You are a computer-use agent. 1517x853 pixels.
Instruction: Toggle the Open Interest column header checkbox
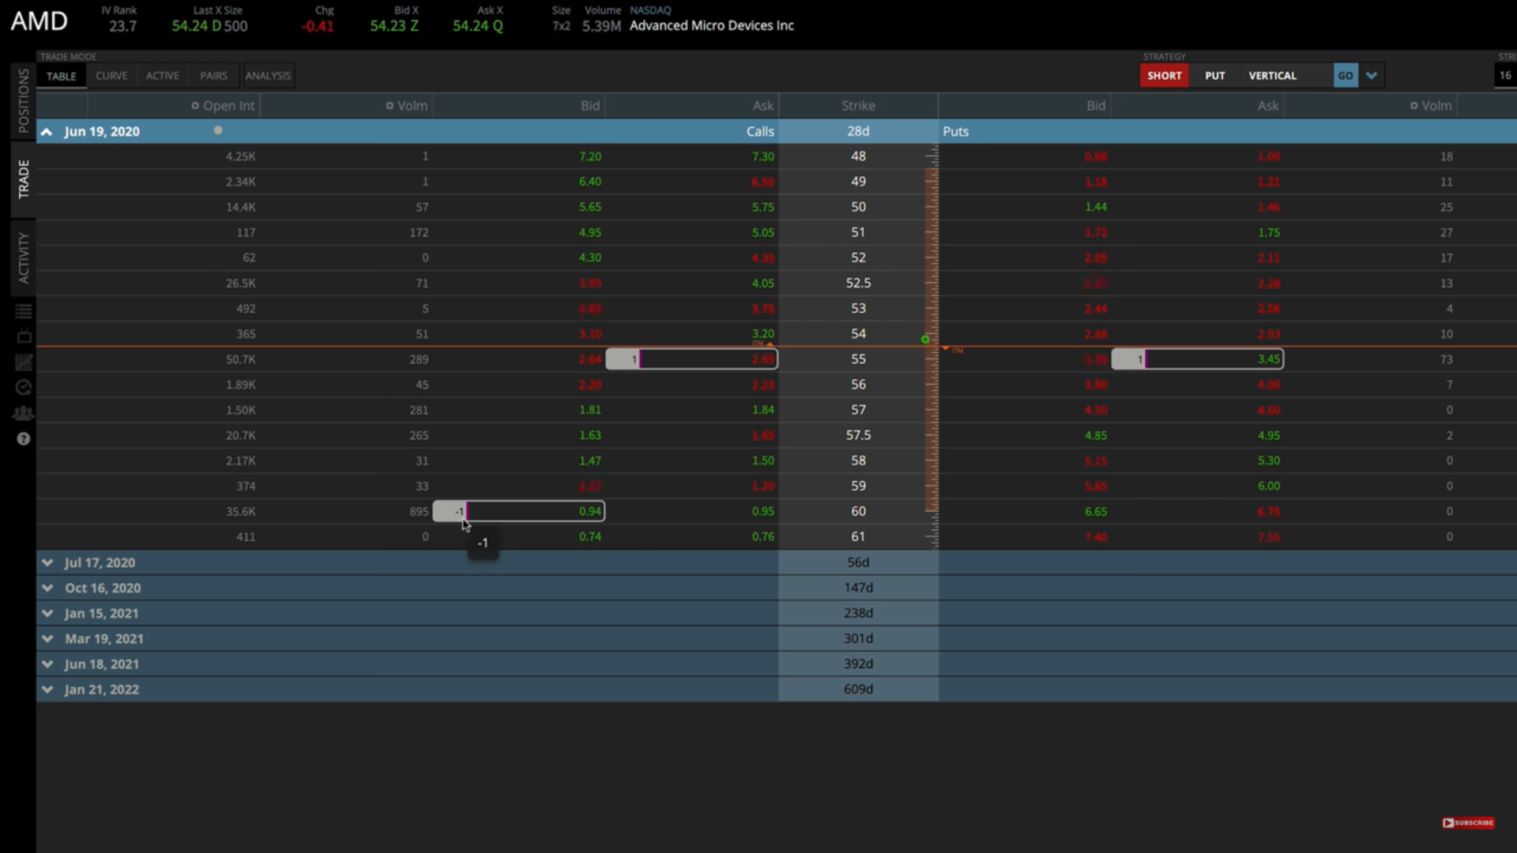point(194,104)
